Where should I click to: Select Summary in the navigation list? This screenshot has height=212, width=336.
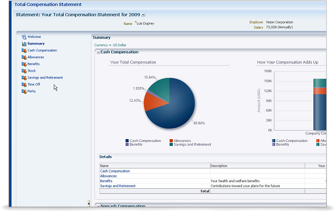(36, 44)
